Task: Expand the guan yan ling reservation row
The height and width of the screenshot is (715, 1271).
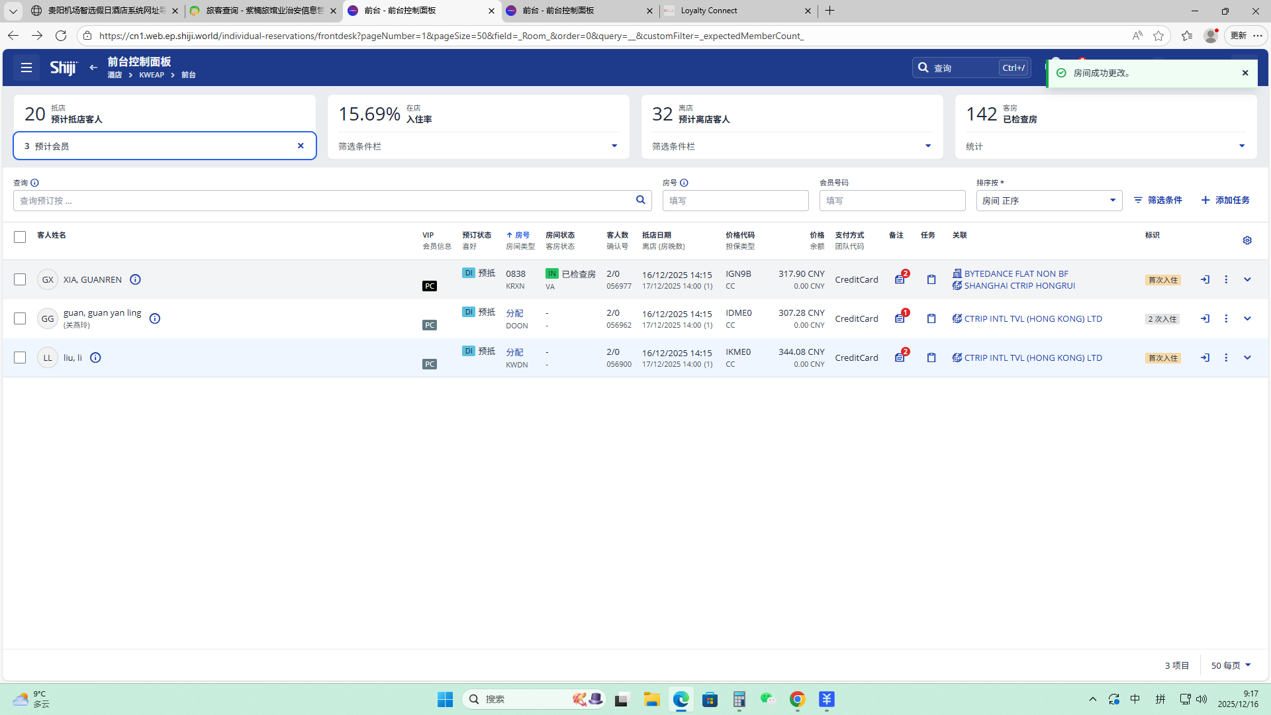Action: tap(1247, 318)
